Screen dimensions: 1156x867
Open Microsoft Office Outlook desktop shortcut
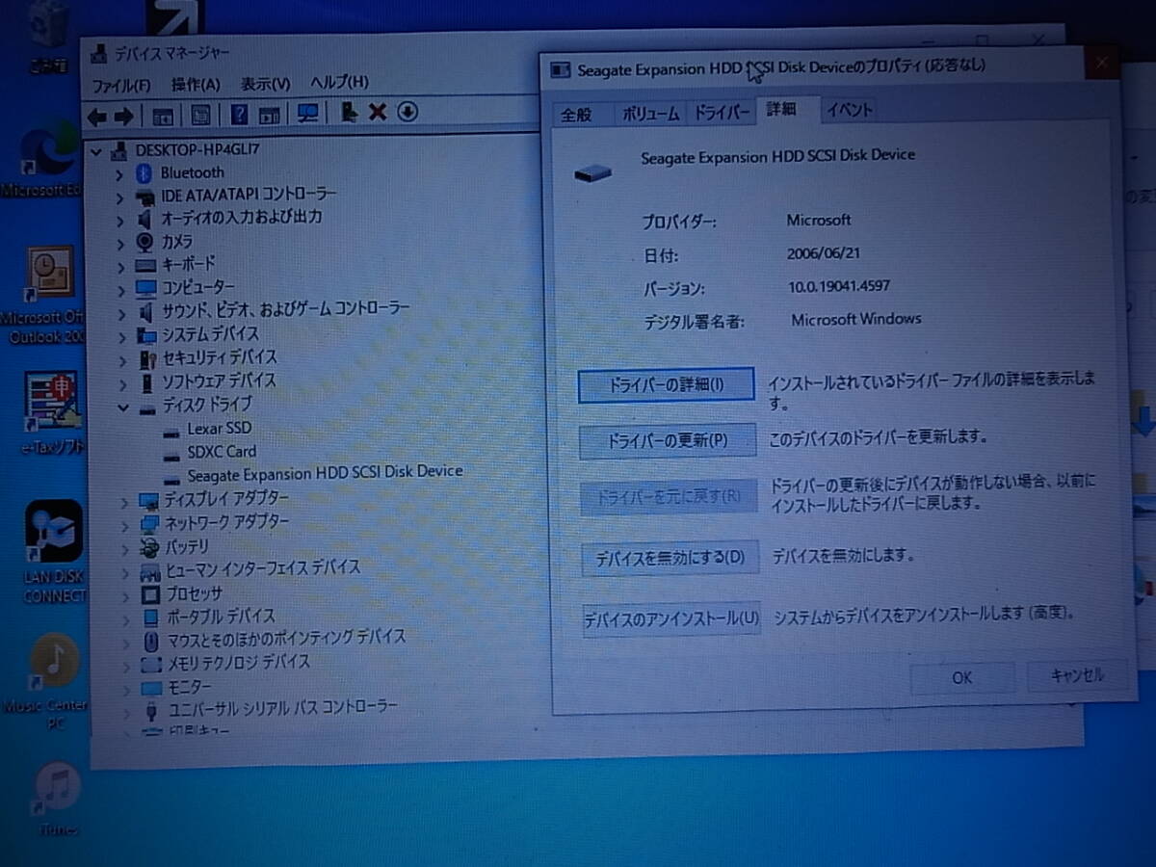coord(46,296)
